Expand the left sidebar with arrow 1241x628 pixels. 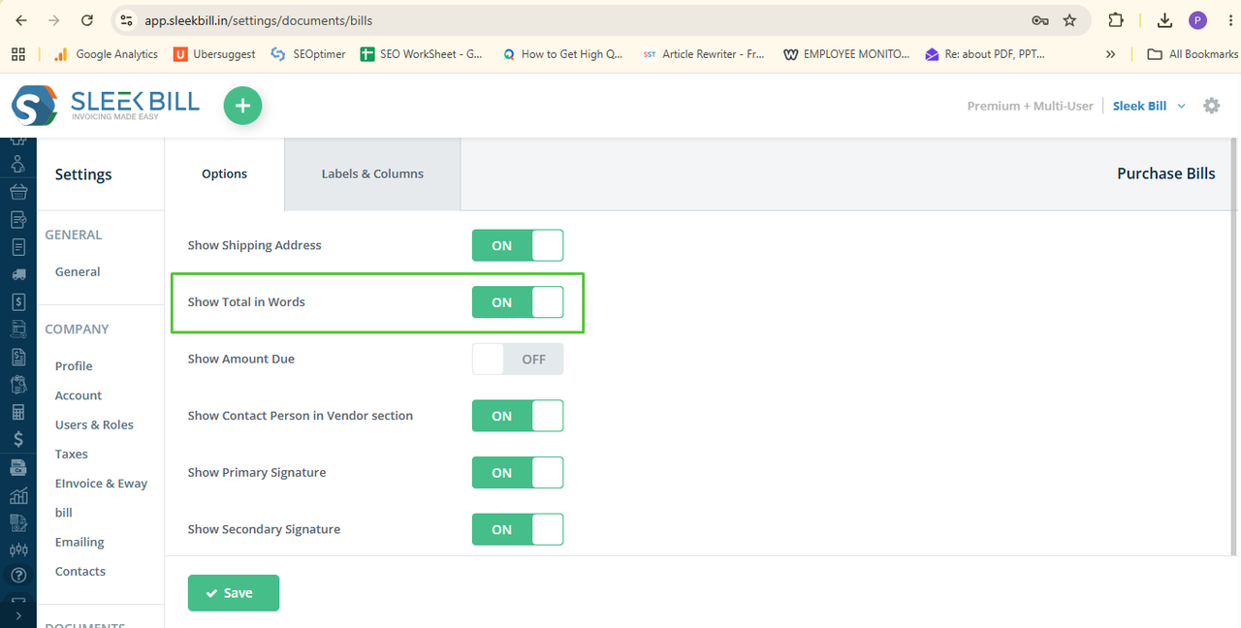coord(17,615)
